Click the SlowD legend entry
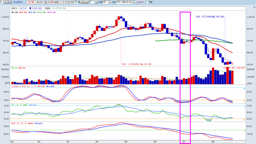256x144 pixels. click(50, 86)
